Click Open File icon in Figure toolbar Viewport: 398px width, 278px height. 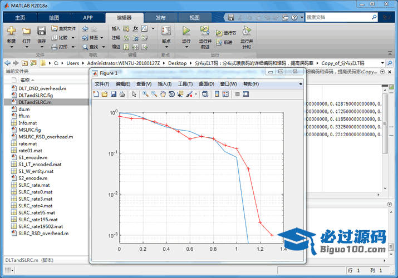tap(105, 95)
